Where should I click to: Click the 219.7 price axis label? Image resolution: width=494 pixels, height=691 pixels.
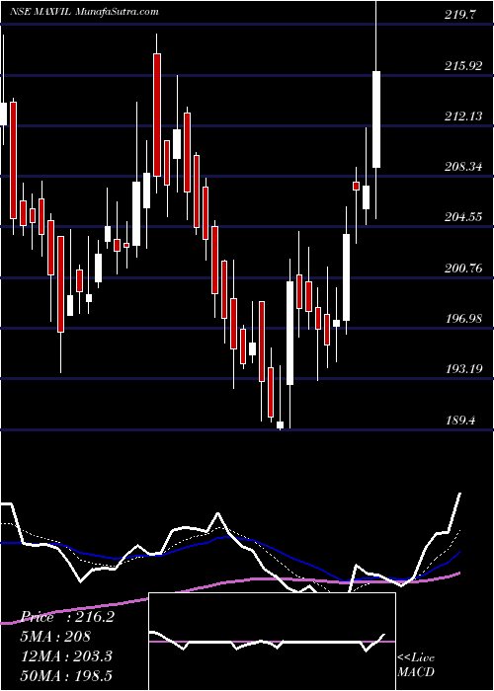click(460, 15)
